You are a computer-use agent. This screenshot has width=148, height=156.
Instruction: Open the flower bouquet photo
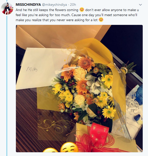[x=79, y=89]
